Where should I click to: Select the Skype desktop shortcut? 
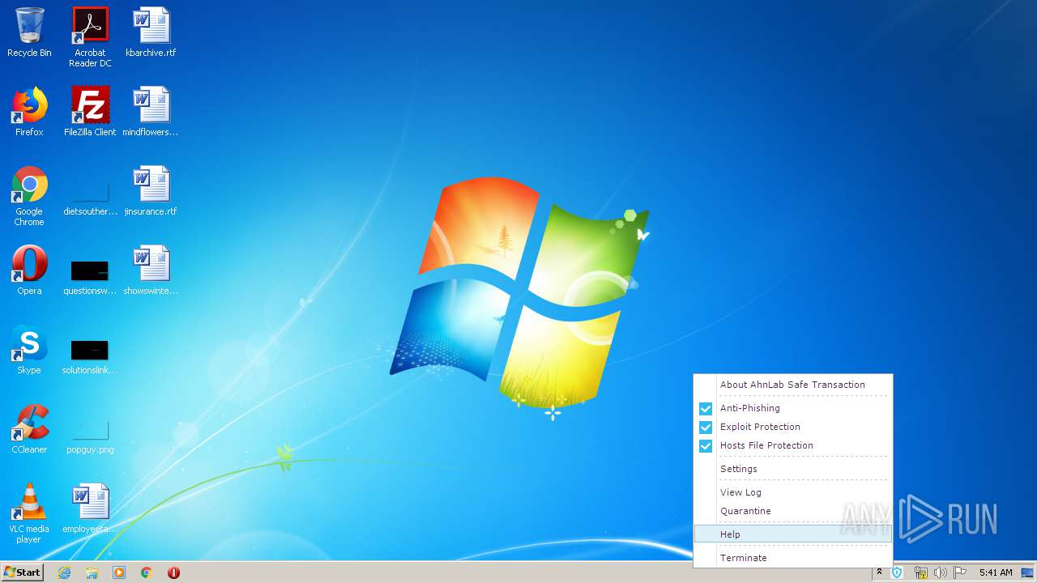coord(29,350)
